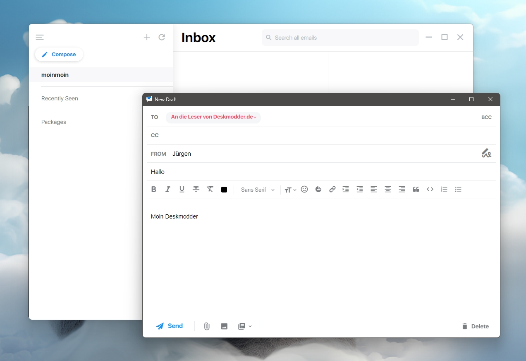
Task: Insert a numbered list
Action: [444, 189]
